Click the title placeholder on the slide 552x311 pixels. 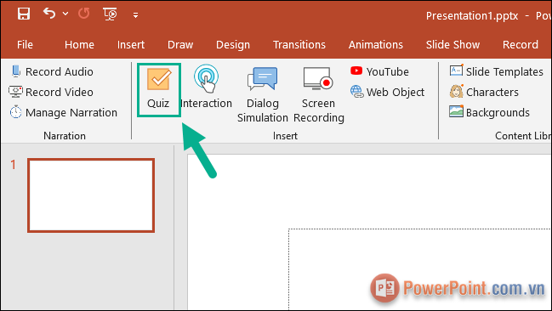pyautogui.click(x=420, y=269)
